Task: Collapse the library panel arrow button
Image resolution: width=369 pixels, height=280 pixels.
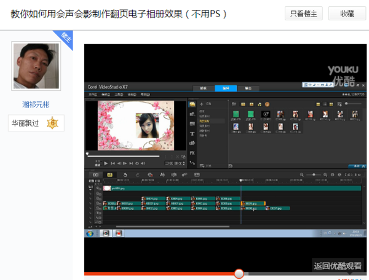Action: point(231,166)
